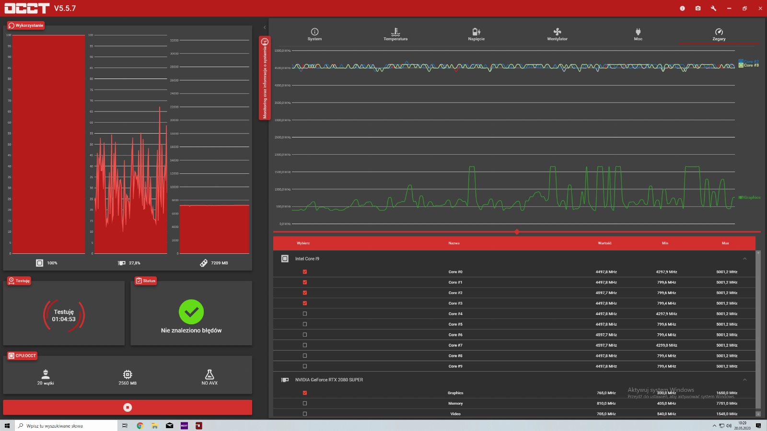Enable Core #4 checkbox
This screenshot has width=767, height=431.
(305, 314)
